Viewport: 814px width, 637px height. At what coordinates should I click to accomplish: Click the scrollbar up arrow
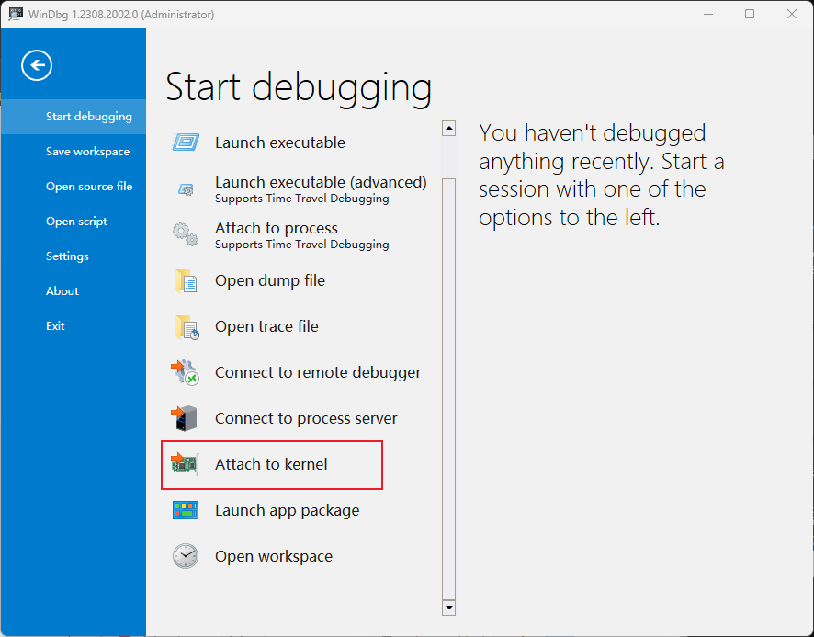pos(448,128)
